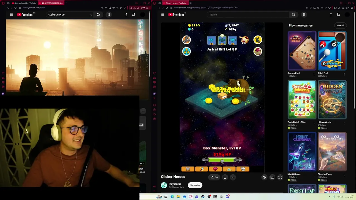Open the magic wand tab at game bottom

(201, 169)
